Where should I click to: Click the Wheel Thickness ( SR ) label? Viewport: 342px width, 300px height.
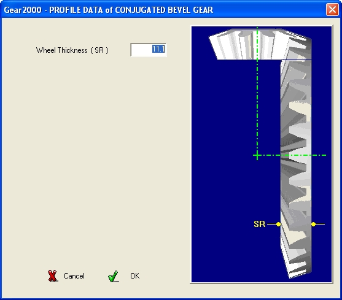click(72, 50)
